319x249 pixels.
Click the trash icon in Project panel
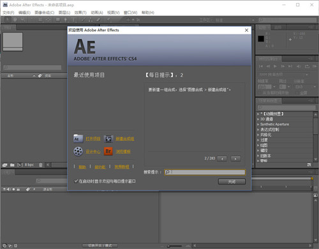(x=40, y=165)
